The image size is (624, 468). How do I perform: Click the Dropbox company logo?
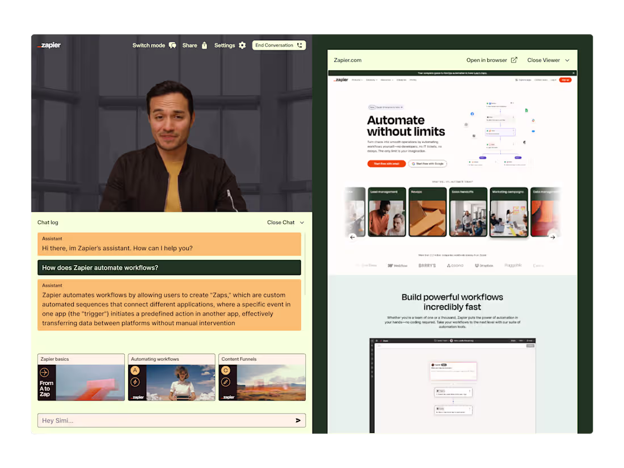click(484, 265)
